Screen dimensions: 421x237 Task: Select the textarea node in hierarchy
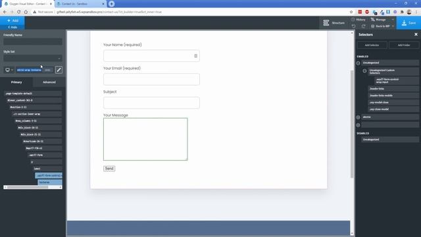coord(50,182)
